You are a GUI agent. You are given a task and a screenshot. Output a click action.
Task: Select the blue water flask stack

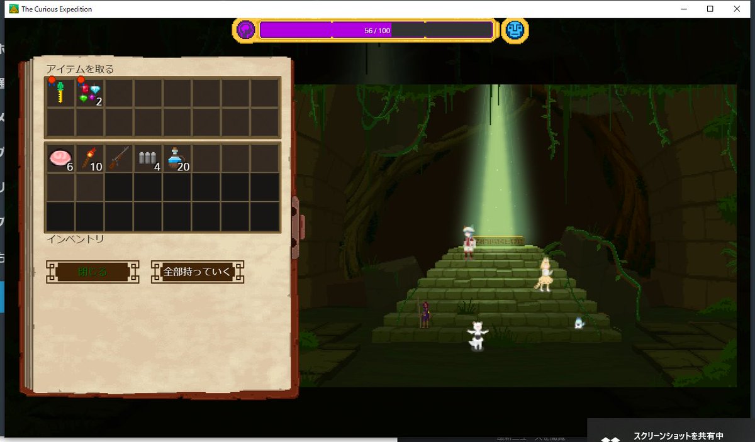(177, 158)
